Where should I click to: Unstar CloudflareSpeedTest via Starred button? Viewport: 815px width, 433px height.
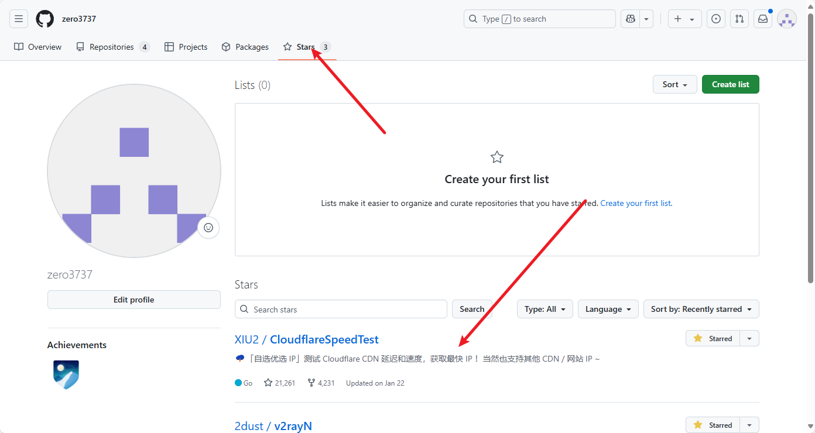[x=713, y=338]
